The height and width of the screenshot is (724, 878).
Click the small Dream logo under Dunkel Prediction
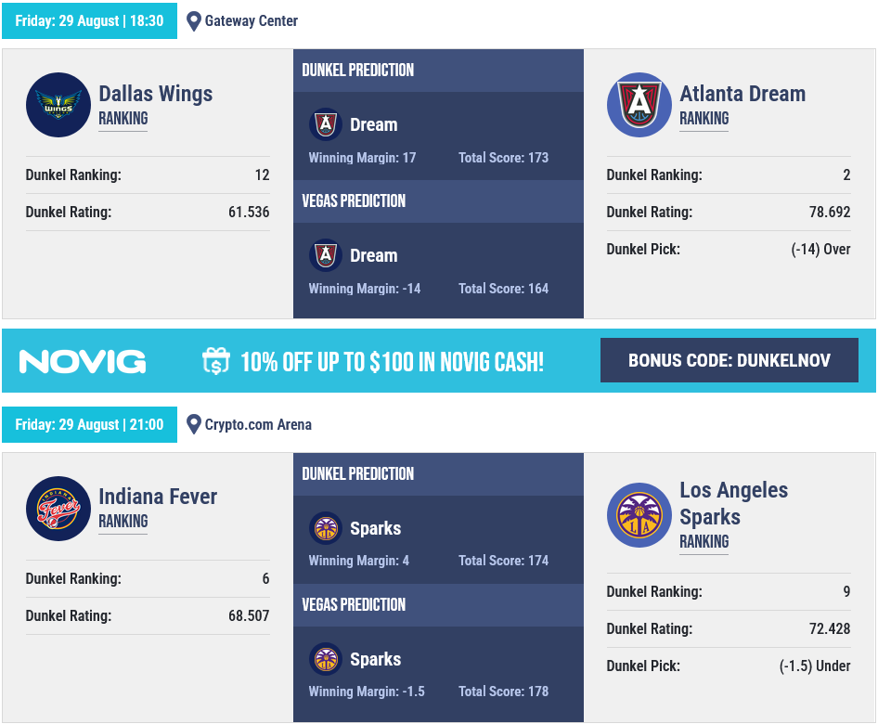coord(326,124)
